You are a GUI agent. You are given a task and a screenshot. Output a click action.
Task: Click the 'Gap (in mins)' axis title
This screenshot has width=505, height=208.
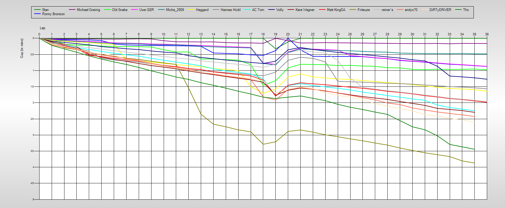pyautogui.click(x=22, y=48)
